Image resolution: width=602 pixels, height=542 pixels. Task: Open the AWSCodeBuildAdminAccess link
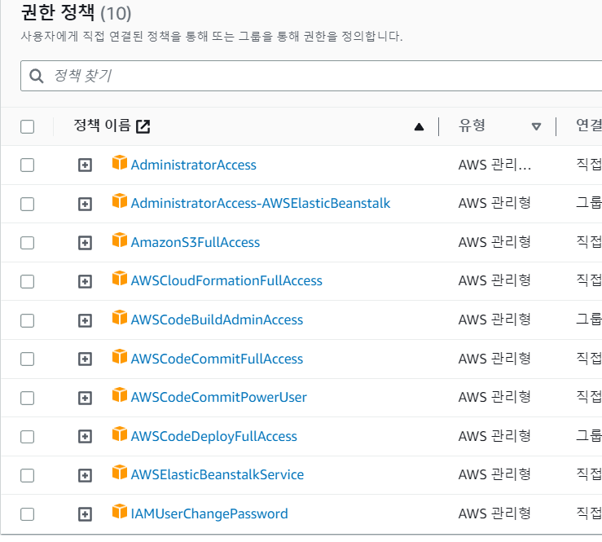(x=217, y=320)
